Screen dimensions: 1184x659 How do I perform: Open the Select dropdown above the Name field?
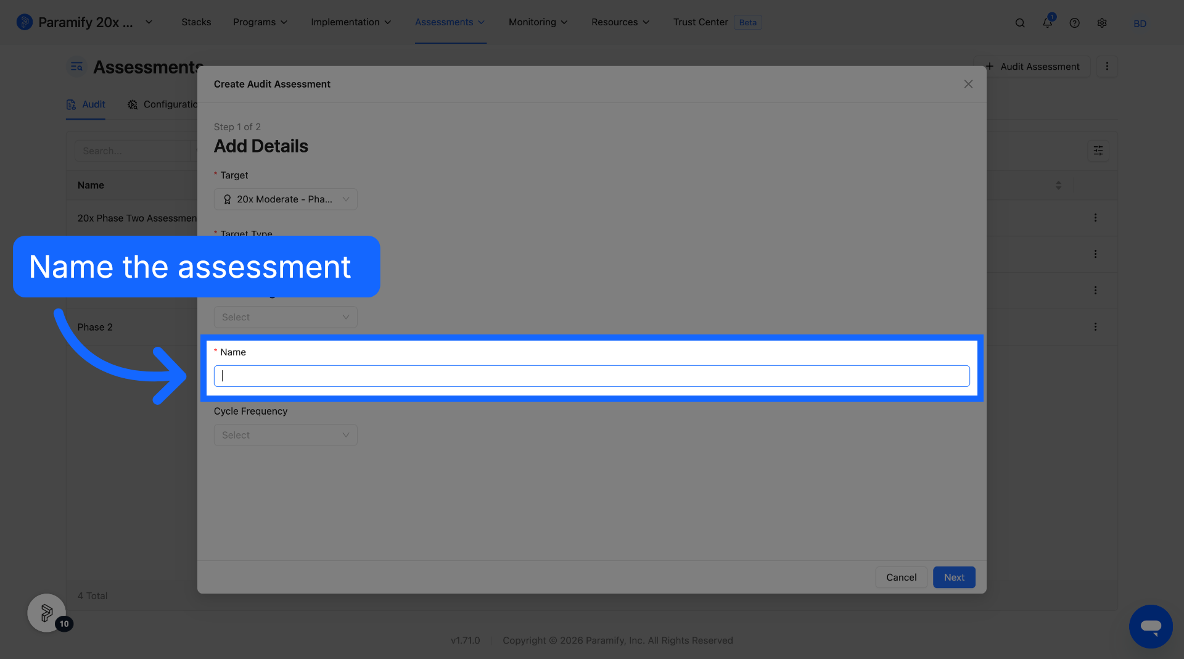(x=286, y=317)
